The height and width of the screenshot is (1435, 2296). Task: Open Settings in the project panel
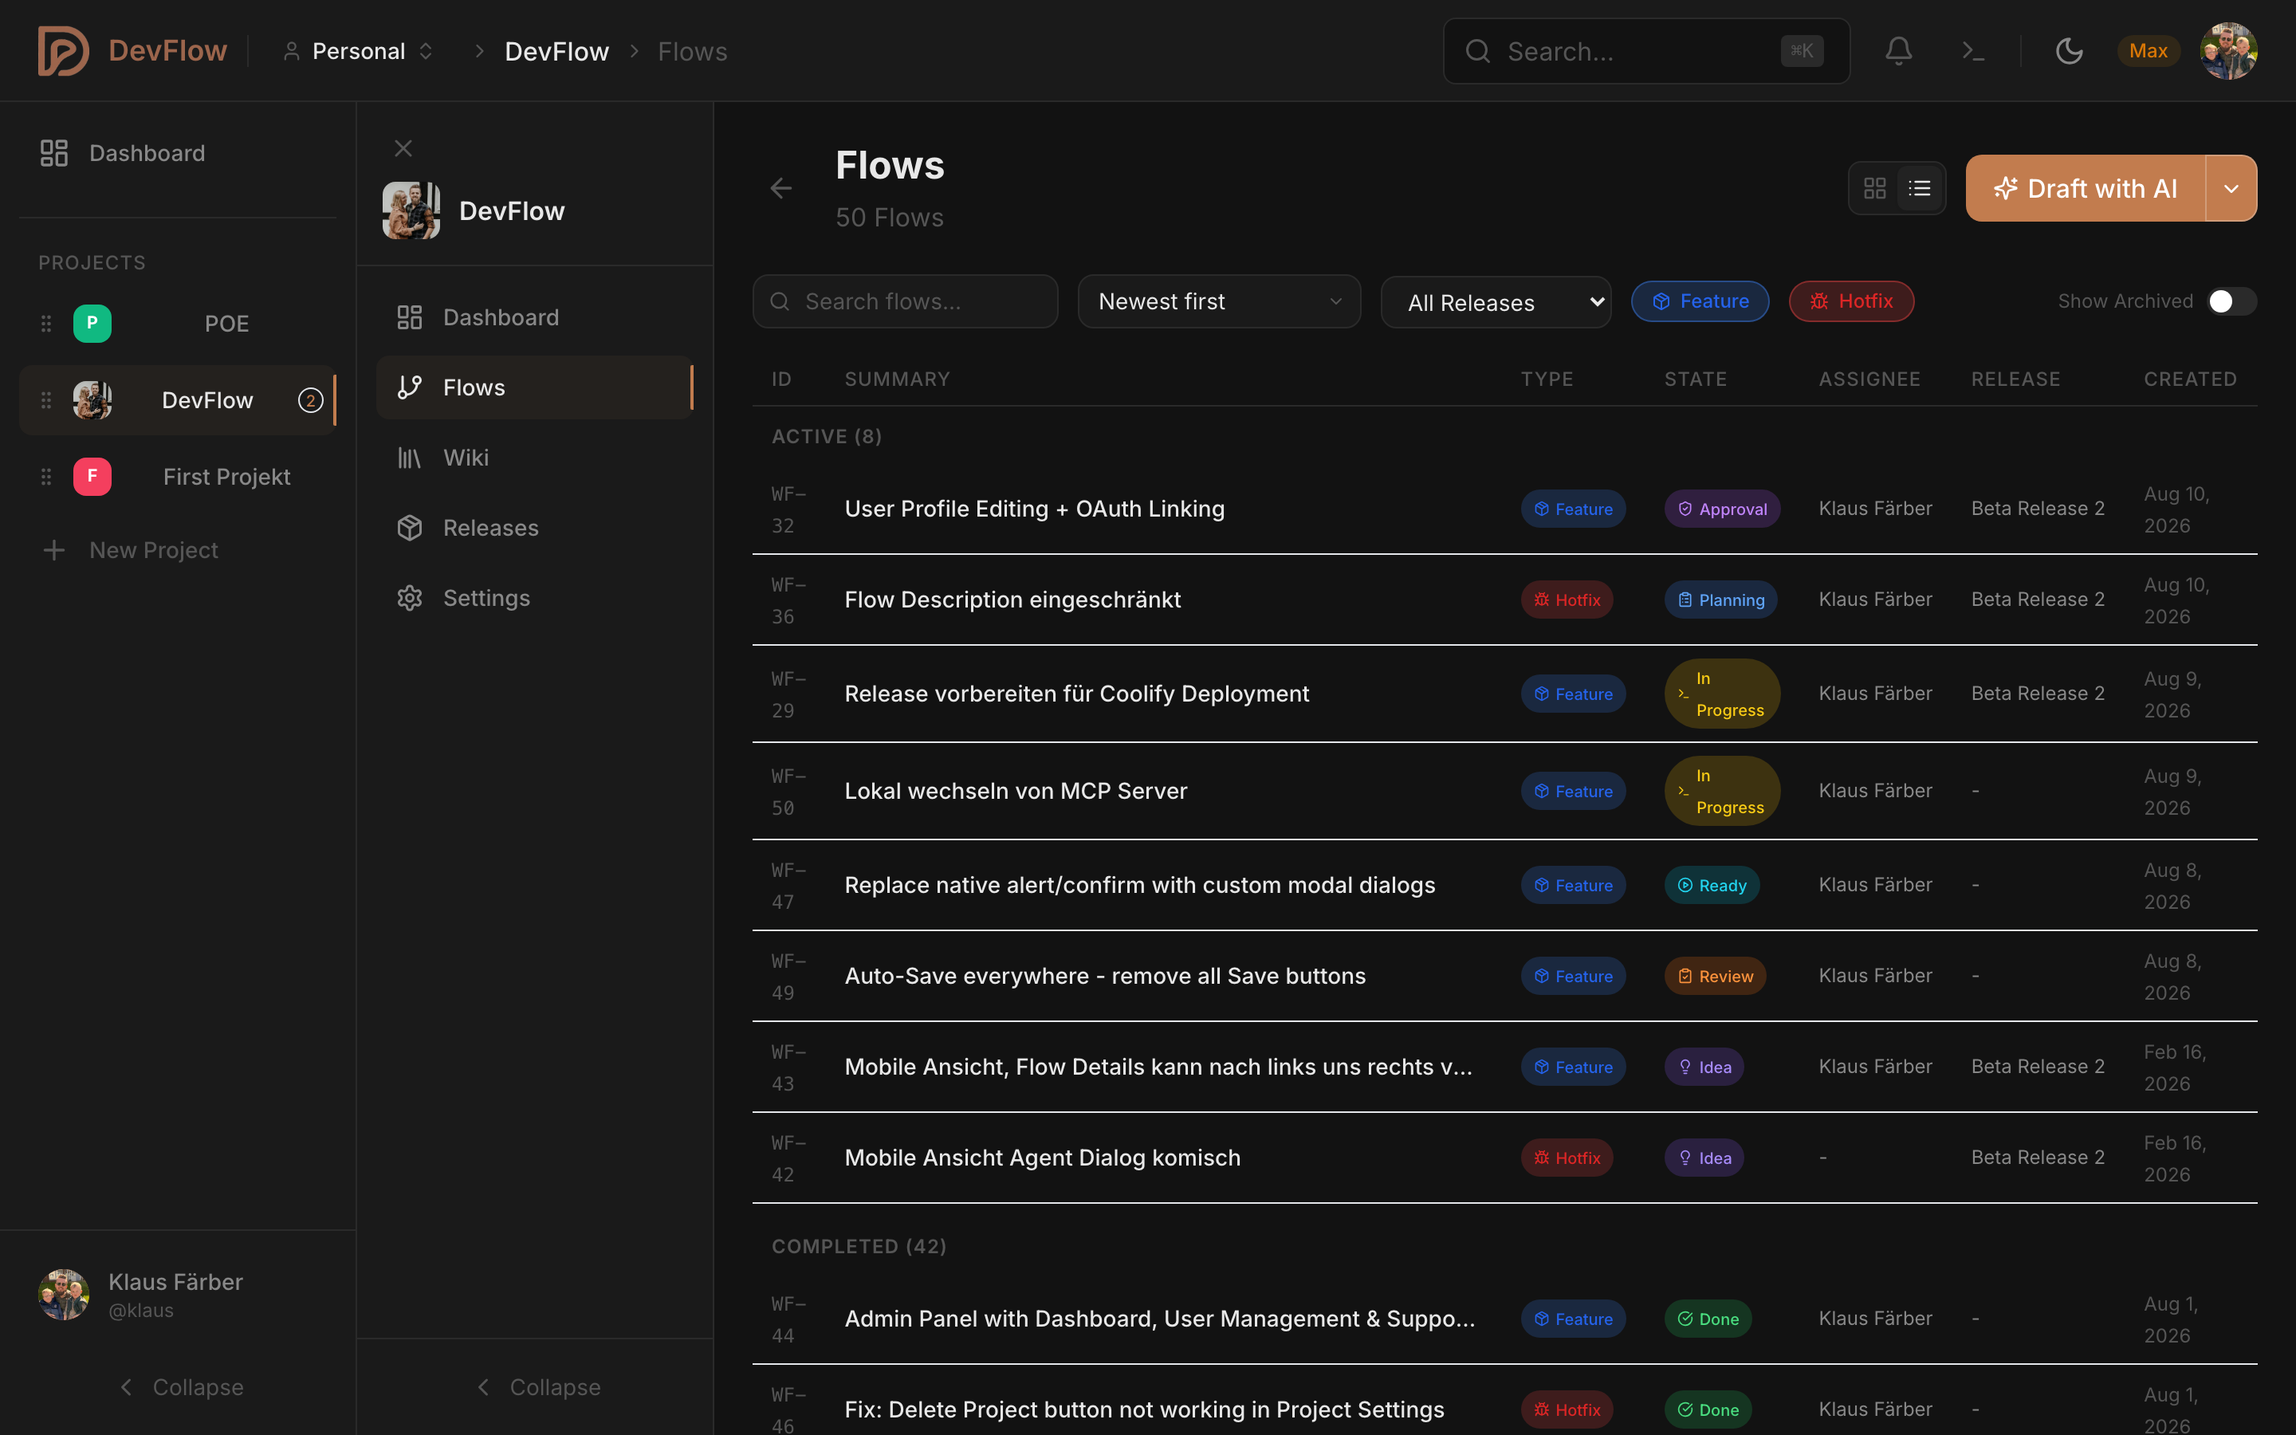535,598
